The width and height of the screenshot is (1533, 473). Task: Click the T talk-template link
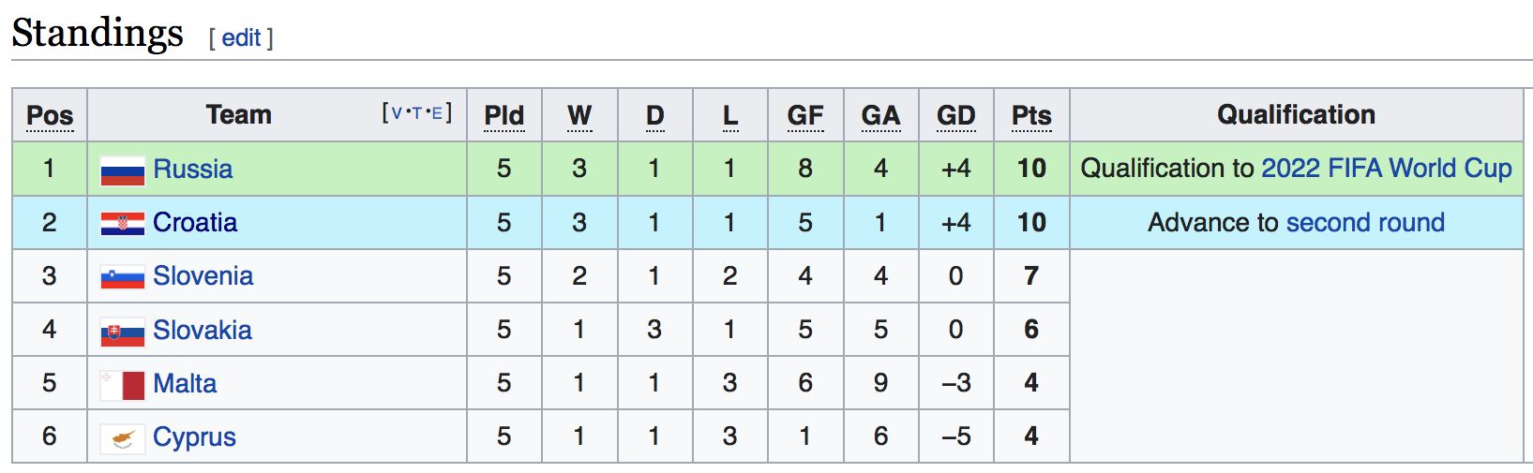pos(417,113)
